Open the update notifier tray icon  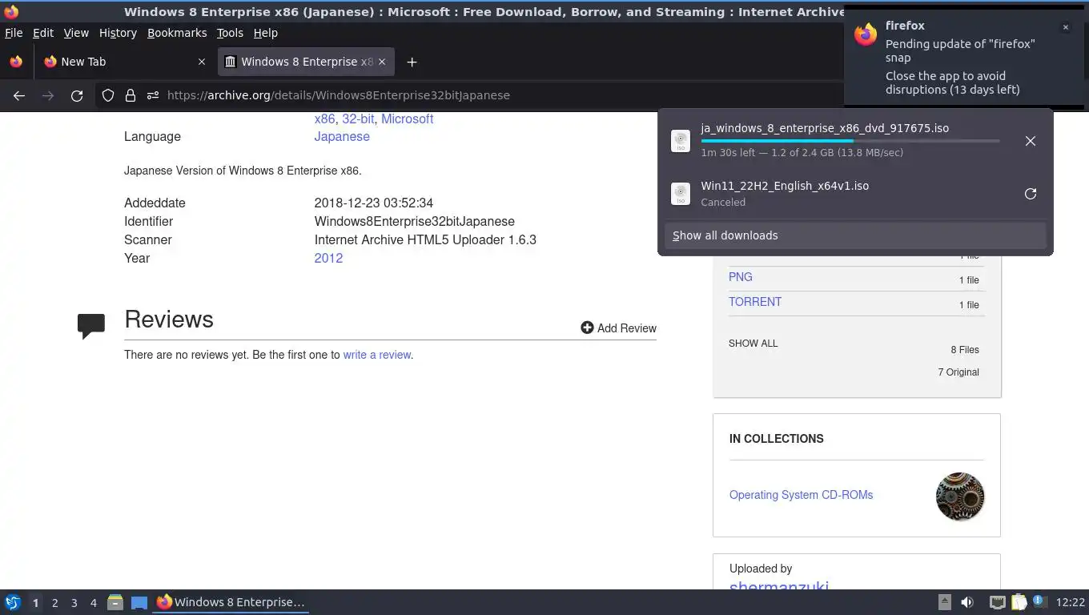[x=1039, y=601]
